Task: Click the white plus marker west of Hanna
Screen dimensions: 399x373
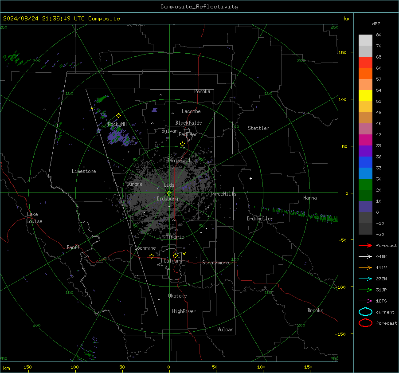Action: [x=250, y=178]
